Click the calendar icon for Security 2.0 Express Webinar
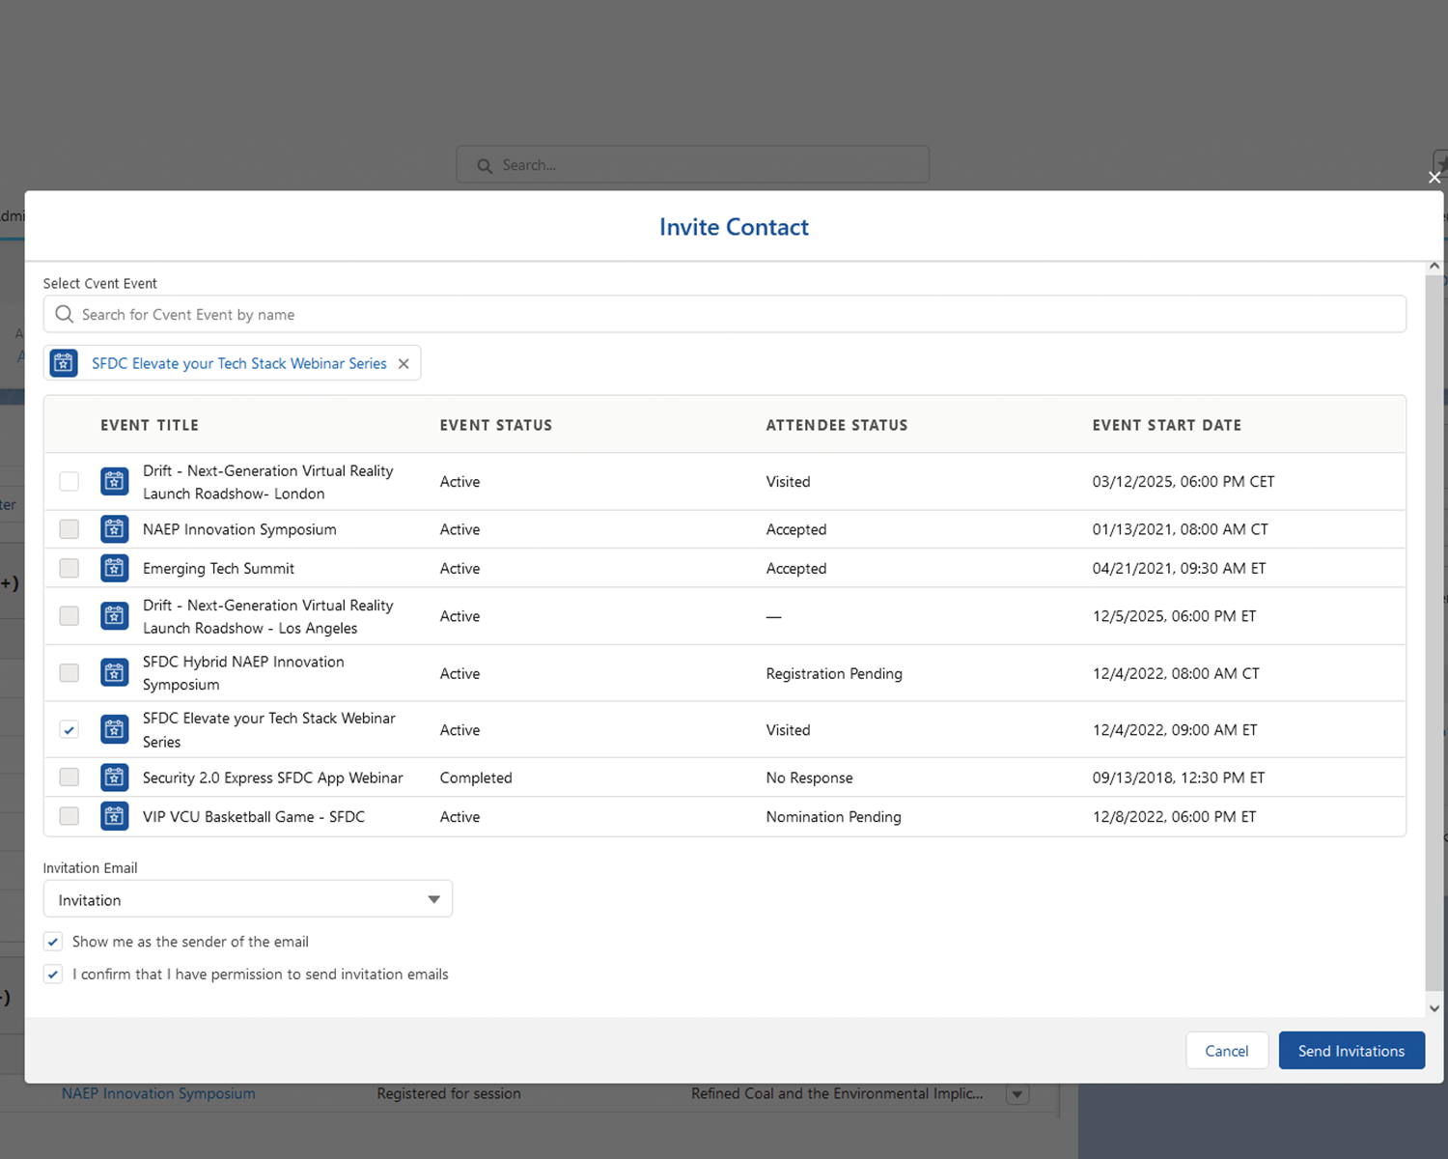Viewport: 1448px width, 1159px height. (x=114, y=777)
